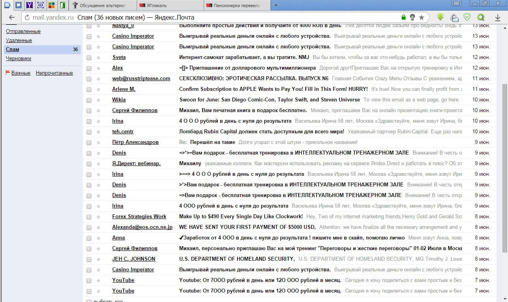Open the pinned Yahoo tab
This screenshot has width=508, height=302.
pos(30,5)
